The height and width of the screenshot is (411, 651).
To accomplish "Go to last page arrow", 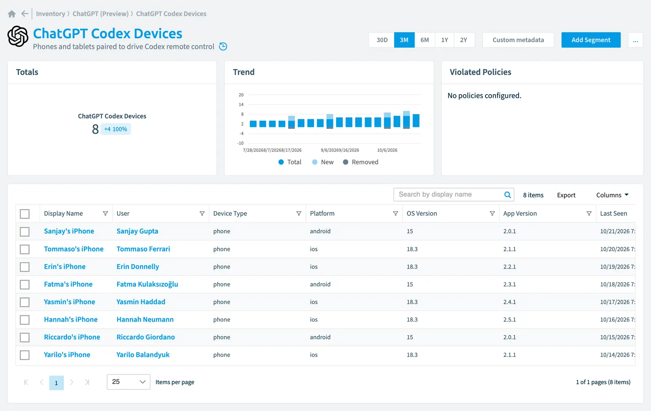I will point(87,382).
